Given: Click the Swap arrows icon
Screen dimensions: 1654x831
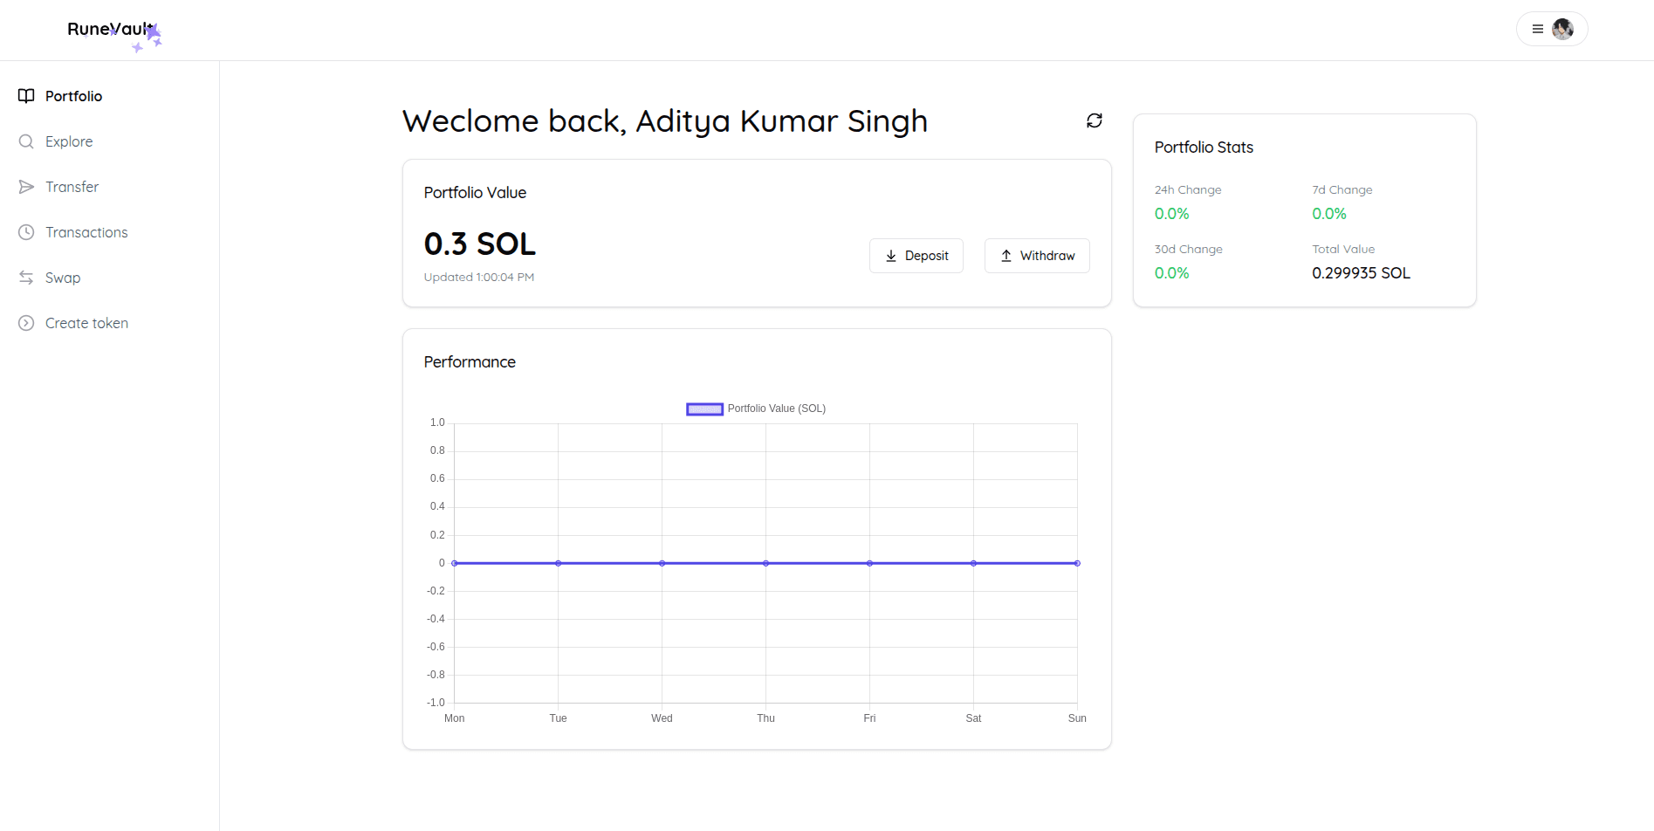Looking at the screenshot, I should click(x=26, y=278).
